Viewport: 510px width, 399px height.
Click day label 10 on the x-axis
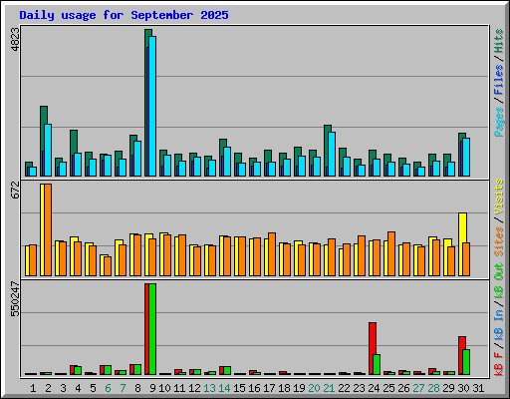[x=164, y=388]
